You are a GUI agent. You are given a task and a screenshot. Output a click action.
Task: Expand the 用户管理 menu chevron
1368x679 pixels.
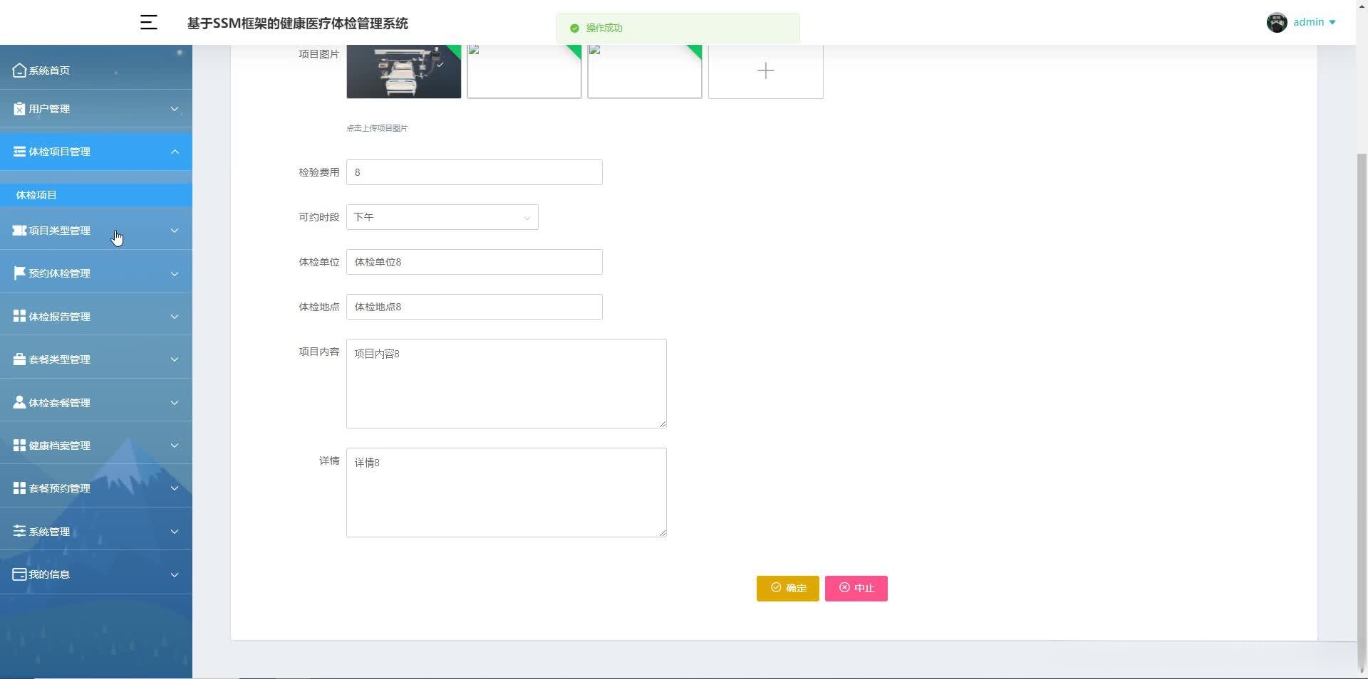175,109
